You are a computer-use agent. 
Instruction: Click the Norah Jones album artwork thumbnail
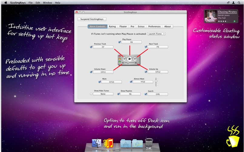tap(211, 16)
